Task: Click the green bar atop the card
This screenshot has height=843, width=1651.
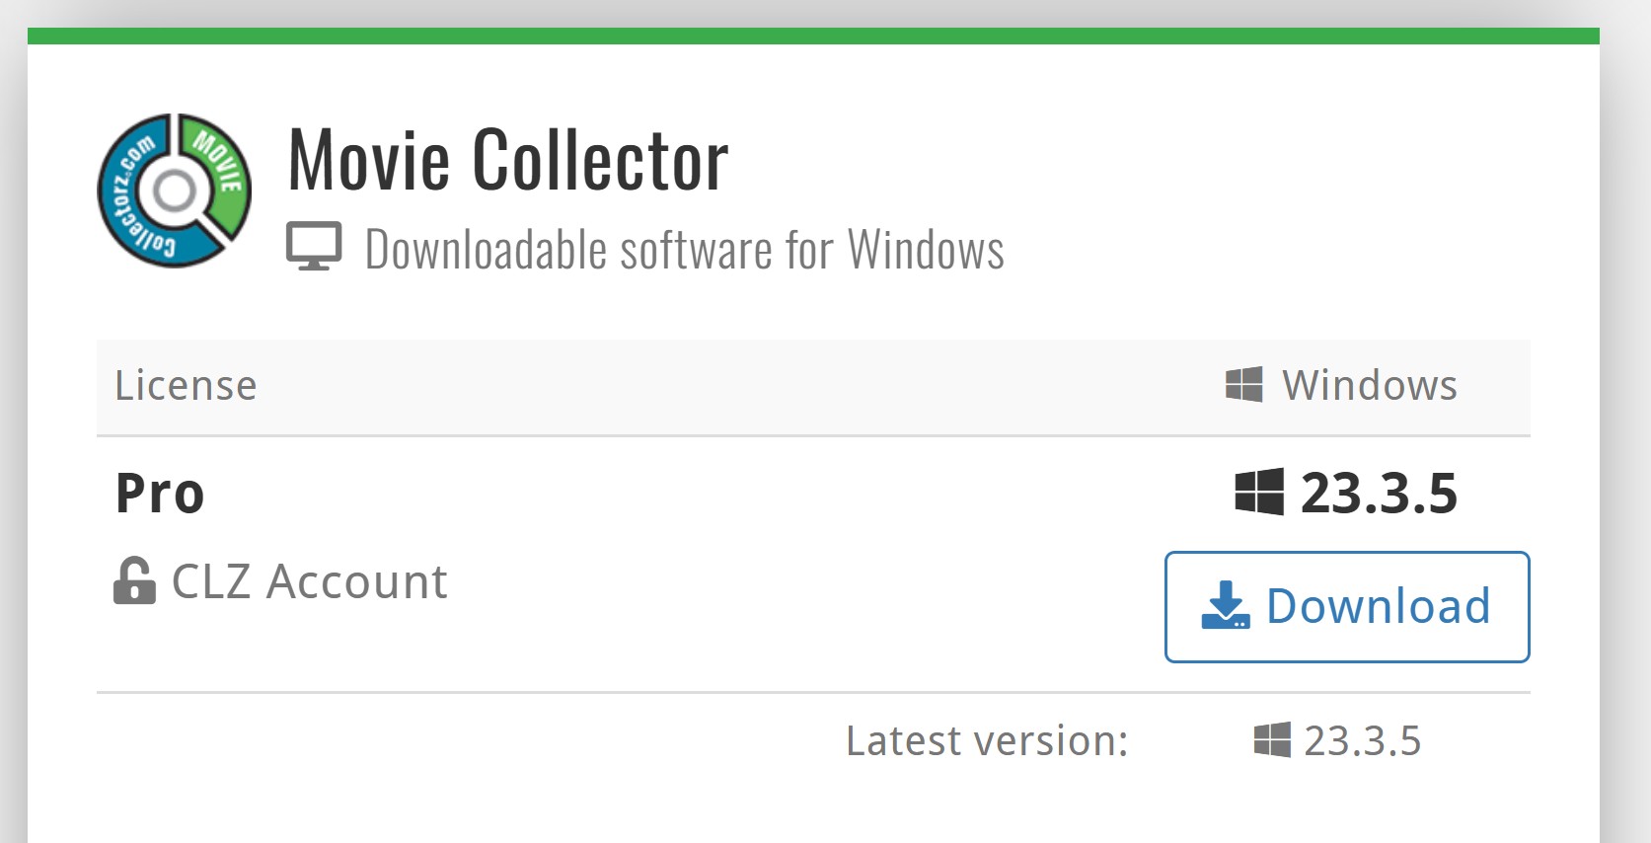Action: pyautogui.click(x=813, y=37)
